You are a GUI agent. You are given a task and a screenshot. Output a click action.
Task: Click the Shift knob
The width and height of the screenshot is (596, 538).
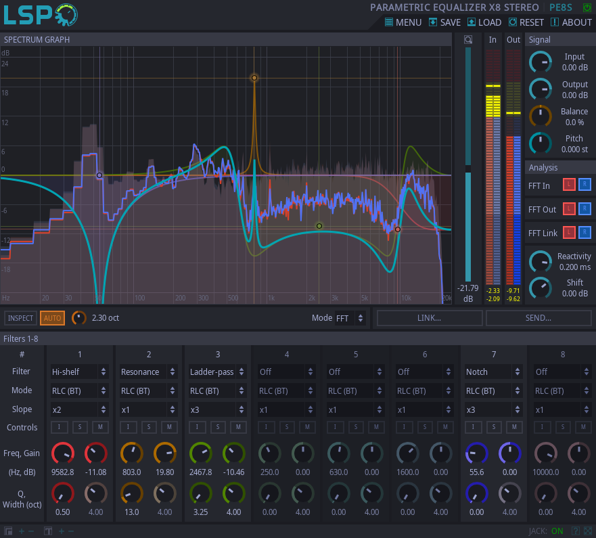[x=541, y=288]
